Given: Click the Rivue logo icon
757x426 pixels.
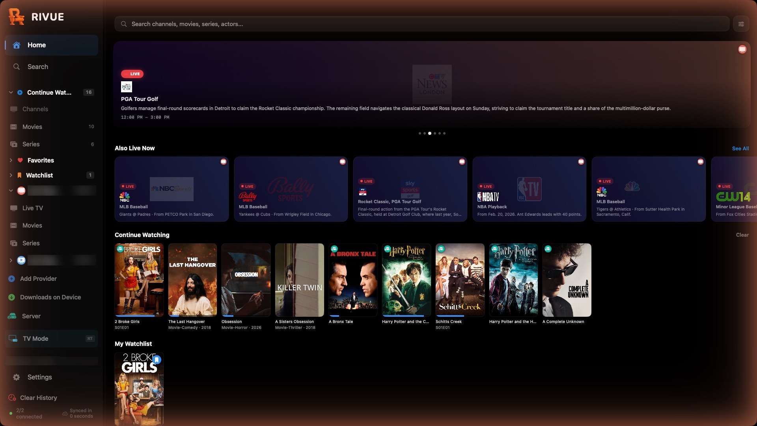Looking at the screenshot, I should point(17,17).
